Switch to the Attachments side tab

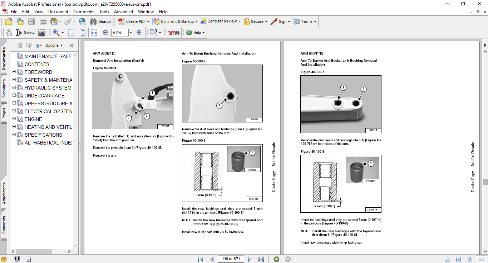[x=4, y=193]
